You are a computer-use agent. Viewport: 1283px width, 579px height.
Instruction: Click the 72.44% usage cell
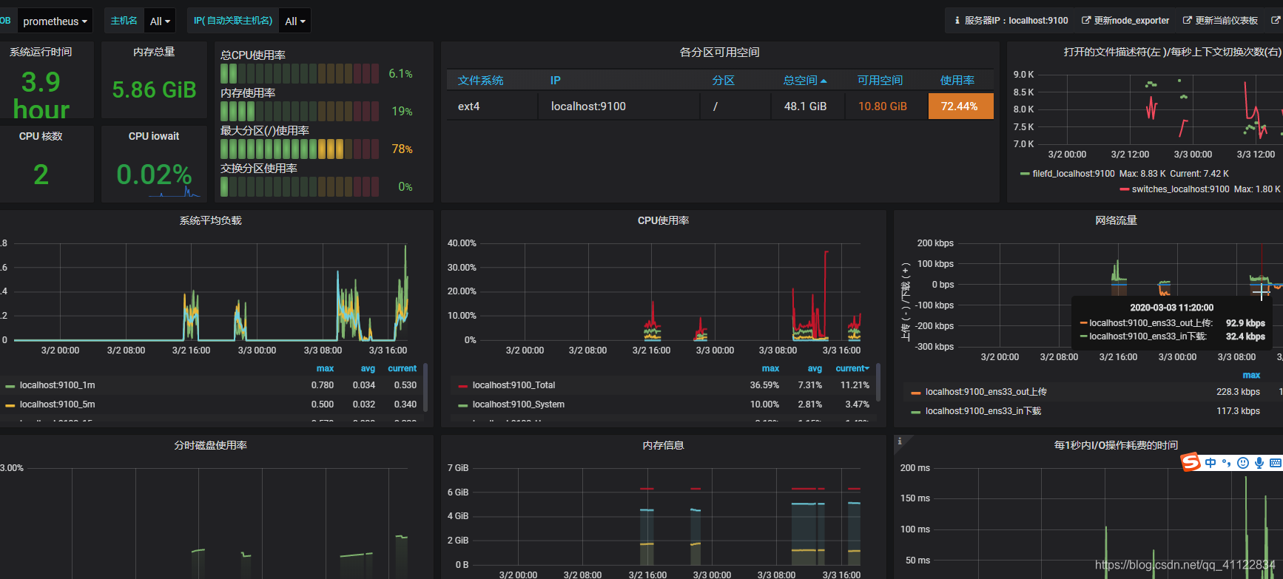960,106
